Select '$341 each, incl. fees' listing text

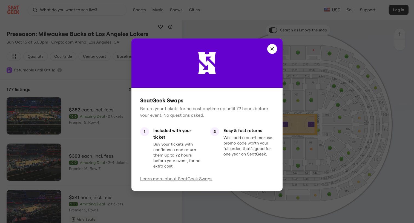(x=91, y=198)
